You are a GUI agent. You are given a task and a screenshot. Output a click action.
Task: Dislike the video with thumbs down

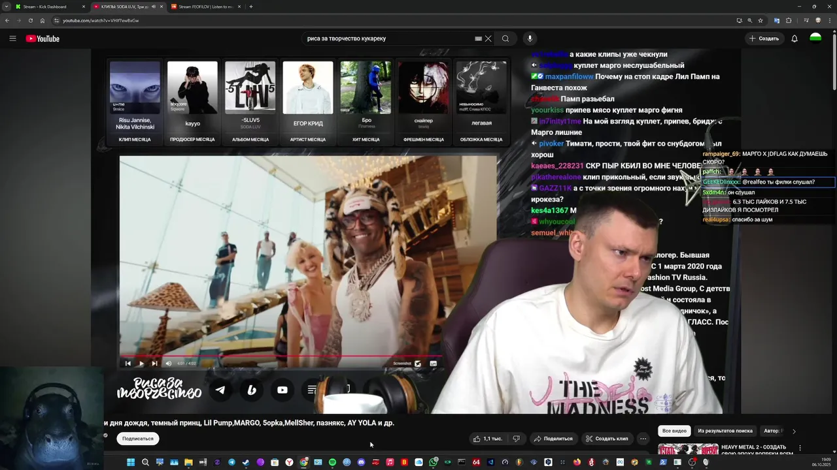coord(516,439)
